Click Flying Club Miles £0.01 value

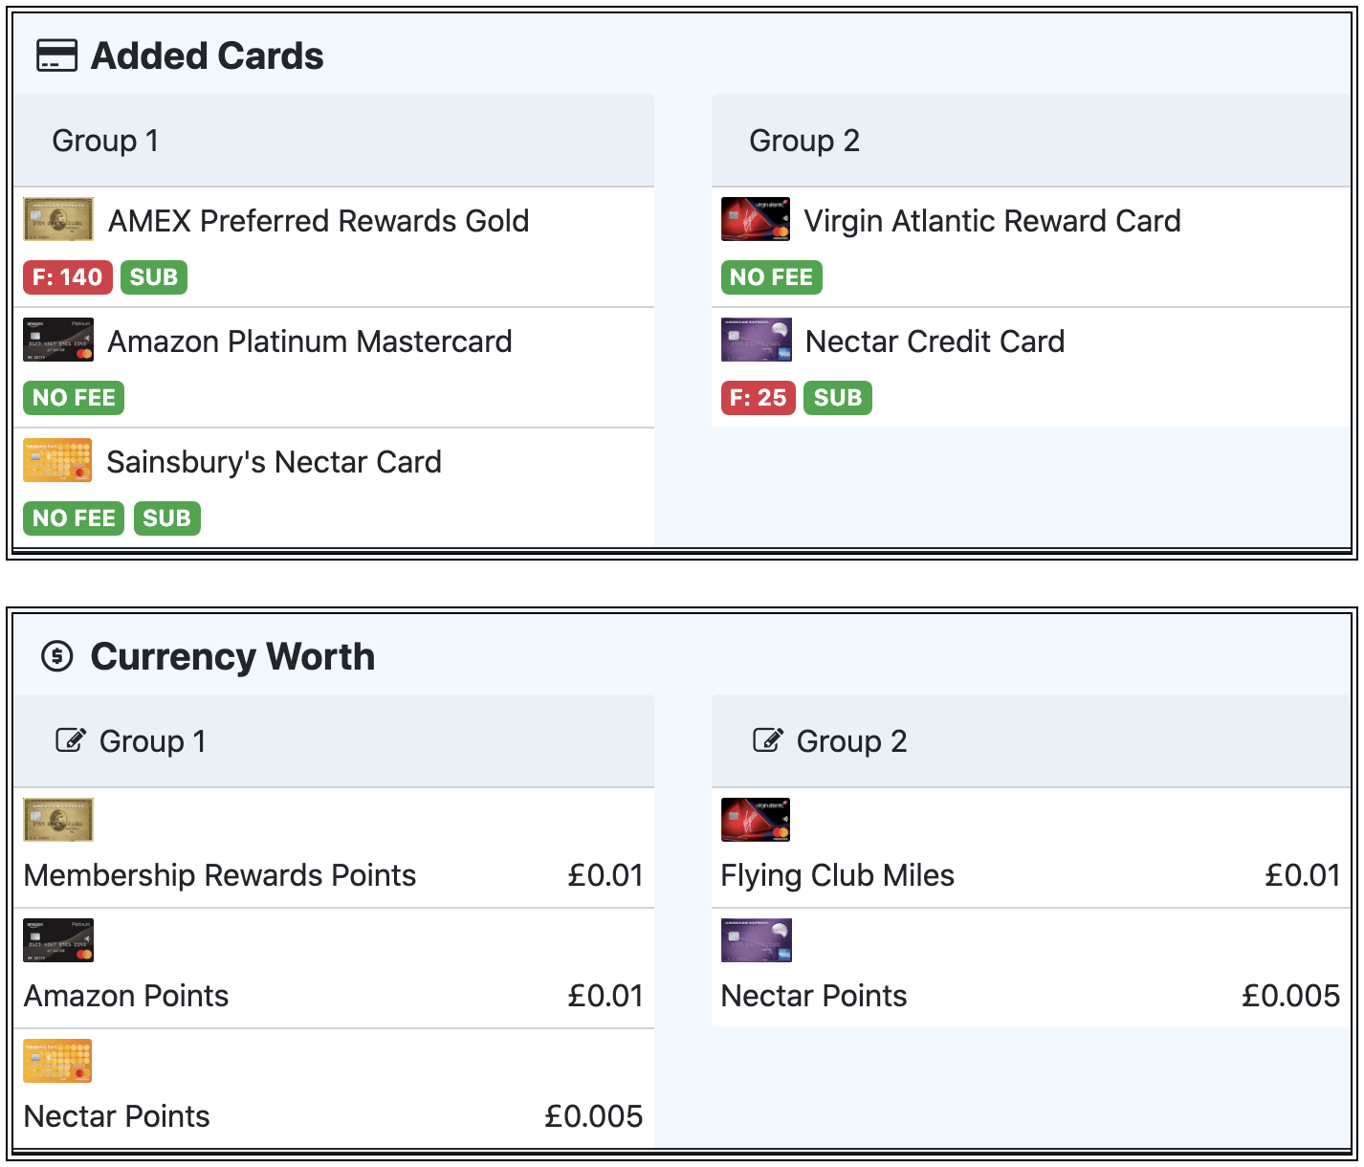click(x=1303, y=875)
